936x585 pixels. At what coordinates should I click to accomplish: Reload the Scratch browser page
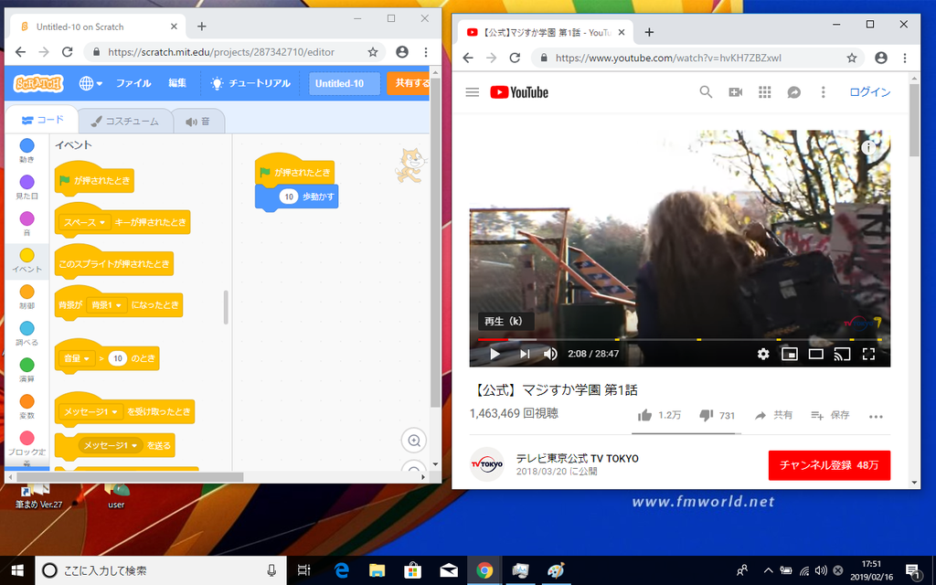coord(68,52)
